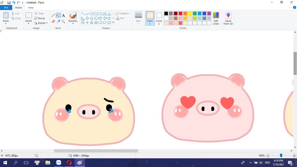Select the Text tool
Screen dimensions: 297x167
point(63,15)
